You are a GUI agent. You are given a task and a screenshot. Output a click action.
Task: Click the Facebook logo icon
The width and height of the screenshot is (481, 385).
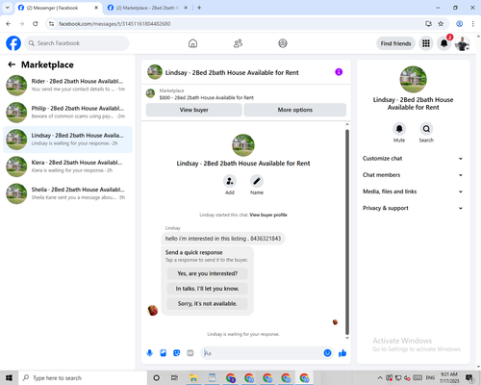tap(13, 43)
